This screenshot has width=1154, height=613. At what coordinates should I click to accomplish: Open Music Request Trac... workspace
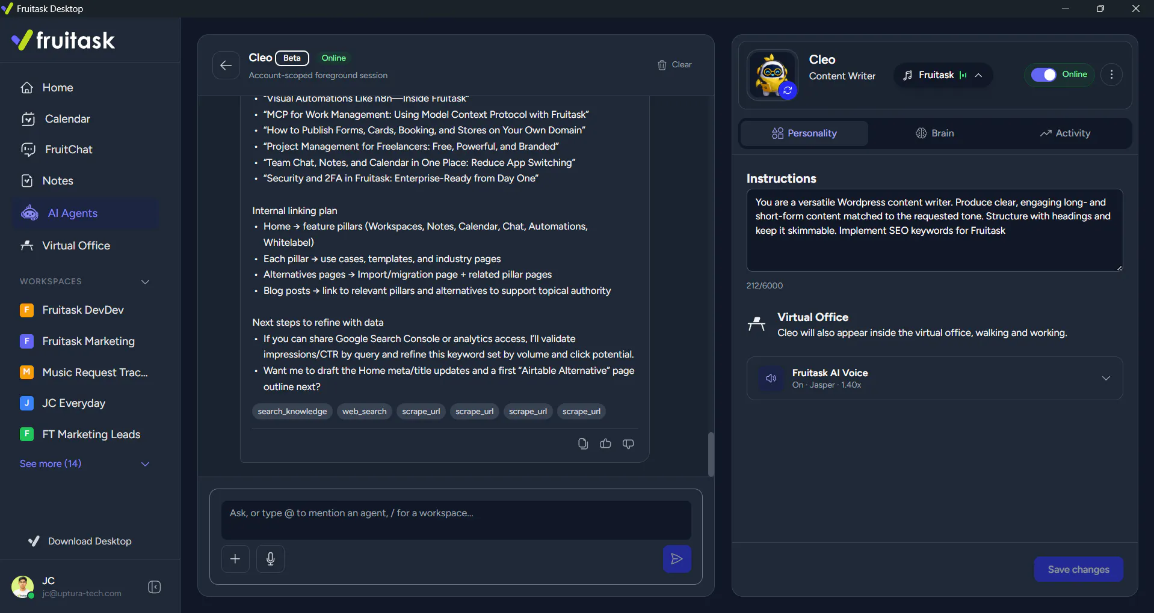click(84, 373)
